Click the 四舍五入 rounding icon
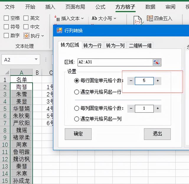The width and height of the screenshot is (189, 184). tap(150, 18)
